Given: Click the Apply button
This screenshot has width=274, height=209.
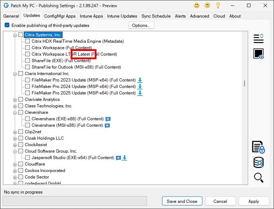Looking at the screenshot, I should click(253, 201).
